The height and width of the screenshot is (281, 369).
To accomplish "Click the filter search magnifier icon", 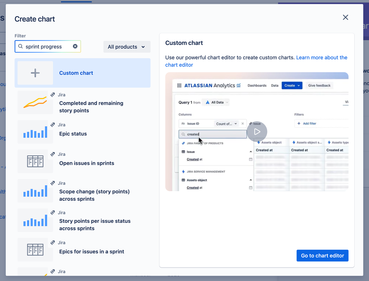I will 20,46.
